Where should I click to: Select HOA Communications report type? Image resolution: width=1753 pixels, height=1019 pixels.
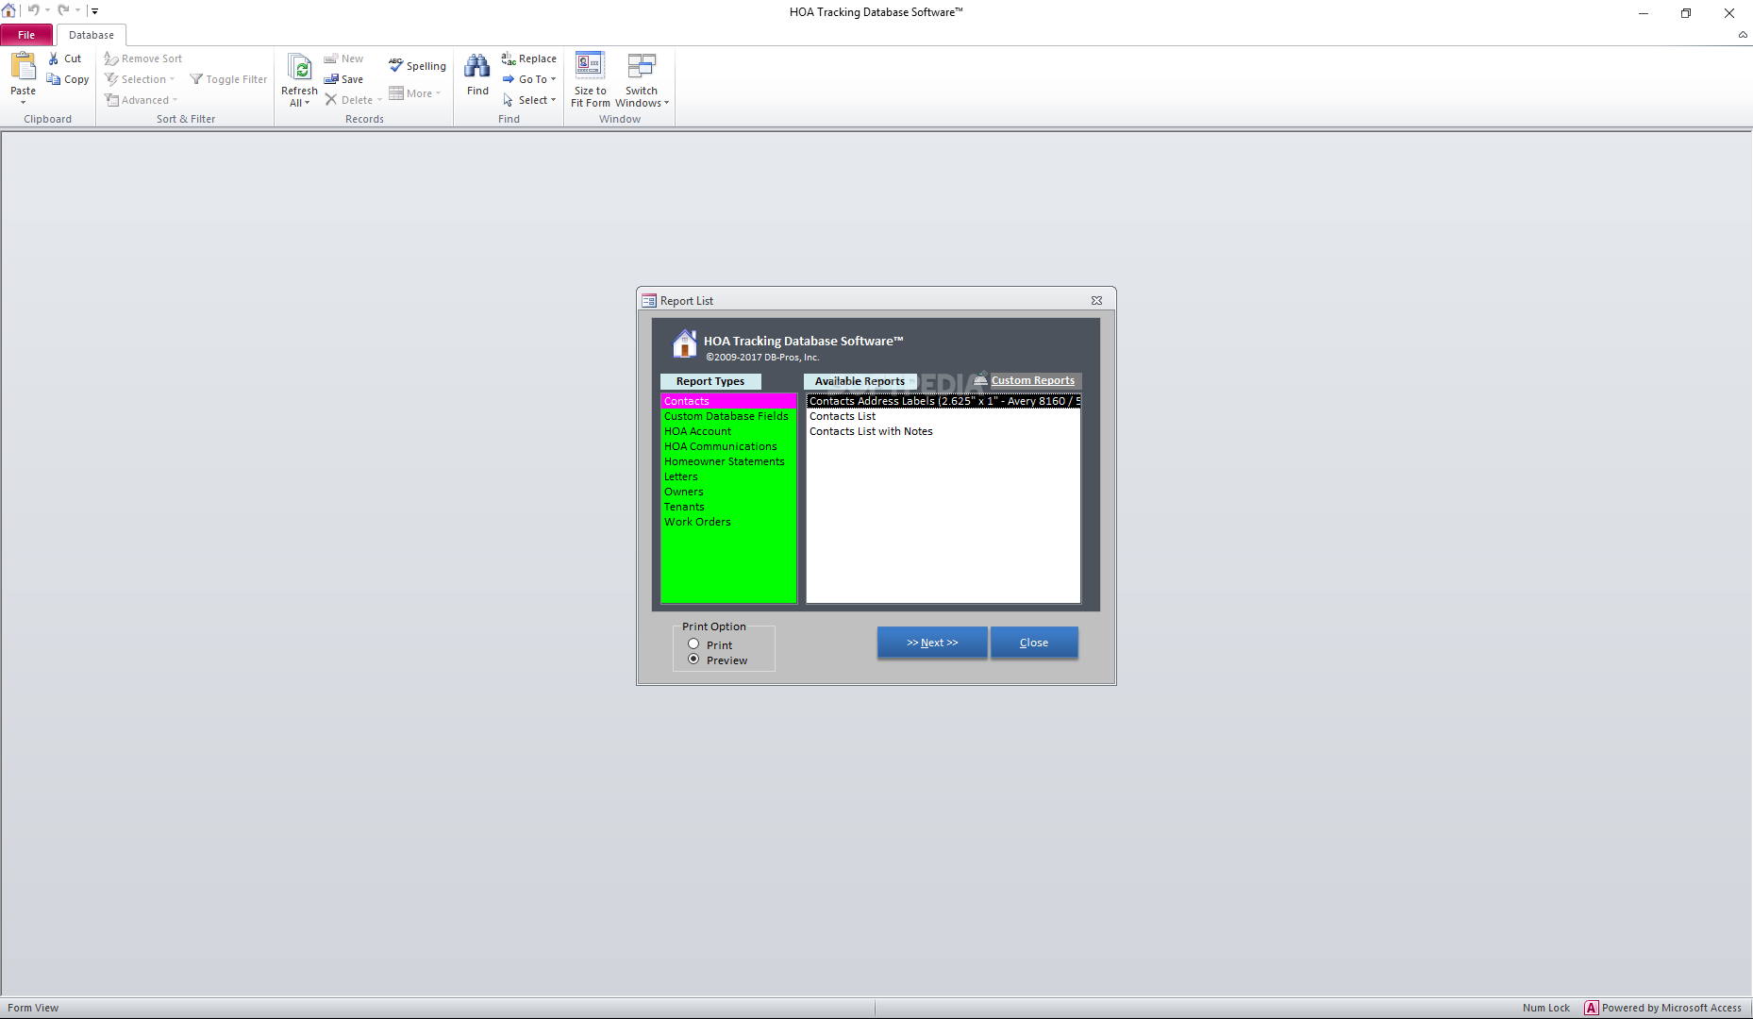728,446
